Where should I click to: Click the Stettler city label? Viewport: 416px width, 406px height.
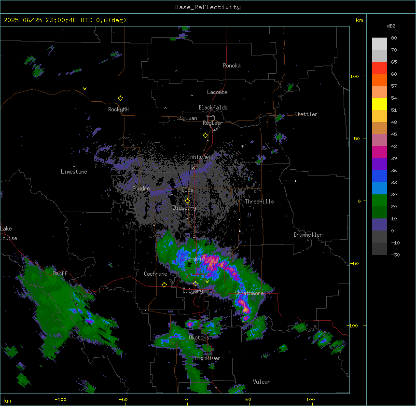click(x=306, y=114)
